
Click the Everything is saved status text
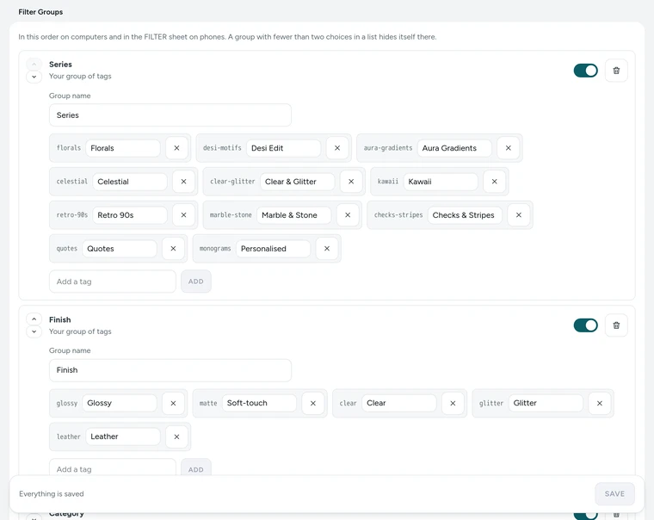coord(52,493)
